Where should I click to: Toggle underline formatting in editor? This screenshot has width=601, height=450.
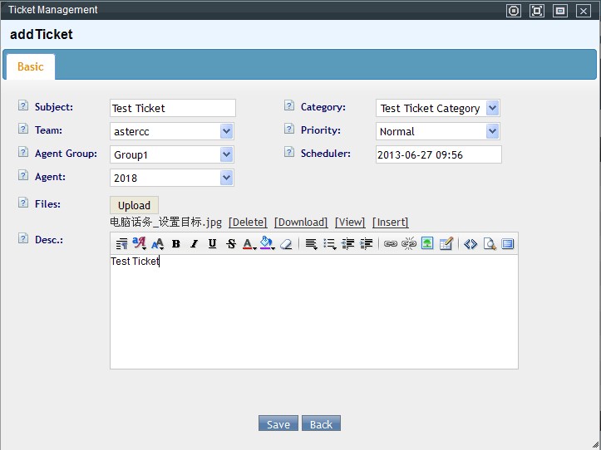click(x=212, y=244)
